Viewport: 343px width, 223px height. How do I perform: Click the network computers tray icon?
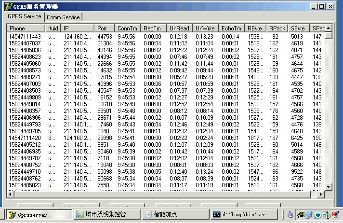pos(309,214)
